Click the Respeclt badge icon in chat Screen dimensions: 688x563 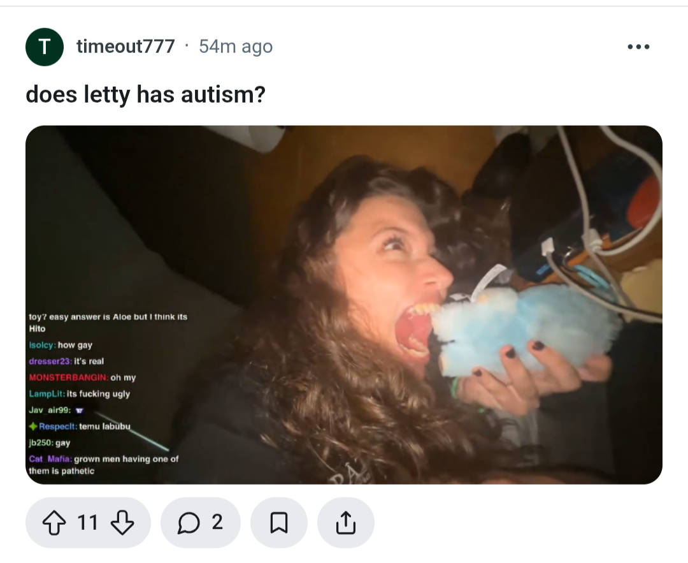33,426
